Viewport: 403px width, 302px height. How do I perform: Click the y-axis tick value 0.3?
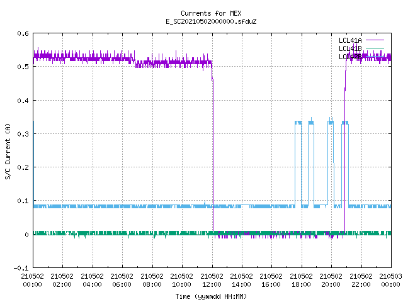point(23,134)
